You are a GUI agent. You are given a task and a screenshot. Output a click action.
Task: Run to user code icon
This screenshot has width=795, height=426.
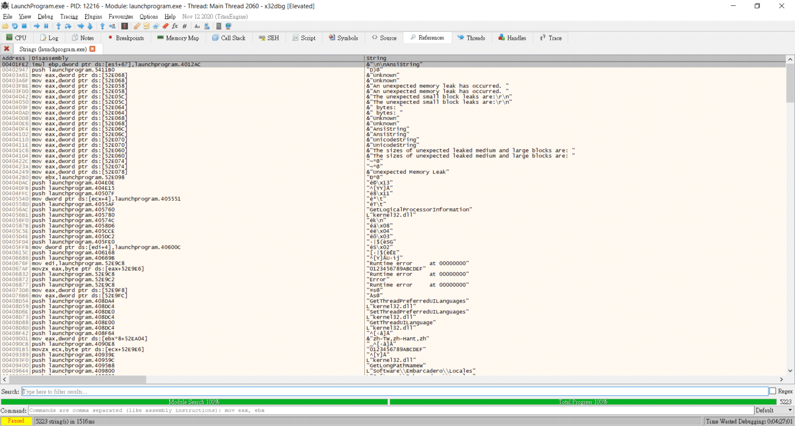tap(112, 26)
